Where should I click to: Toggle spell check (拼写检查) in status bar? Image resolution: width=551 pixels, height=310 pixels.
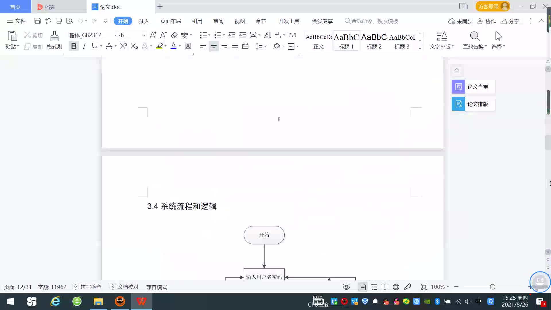click(87, 287)
